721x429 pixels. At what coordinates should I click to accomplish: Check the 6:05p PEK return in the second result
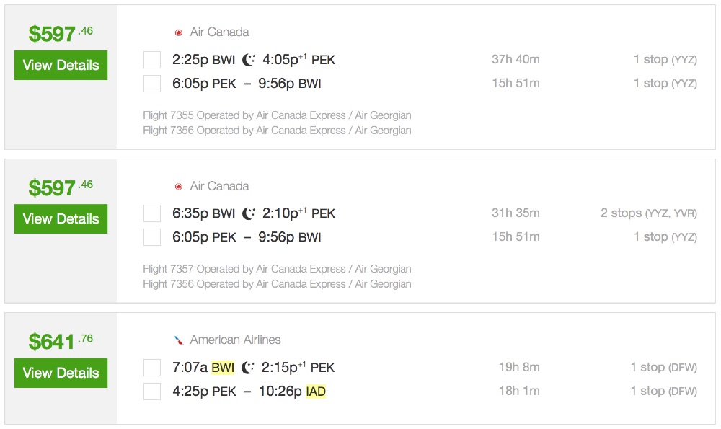pyautogui.click(x=152, y=237)
